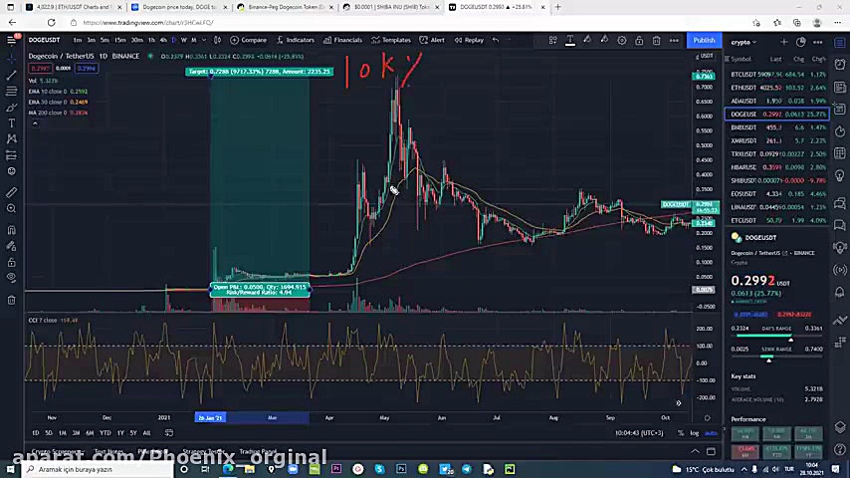Screen dimensions: 850x478
Task: Toggle magnet mode in left toolbar
Action: (11, 230)
